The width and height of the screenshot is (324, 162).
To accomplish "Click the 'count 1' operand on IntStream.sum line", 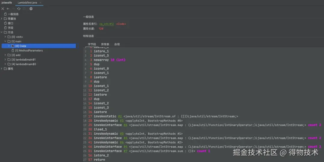I will [x=203, y=151].
